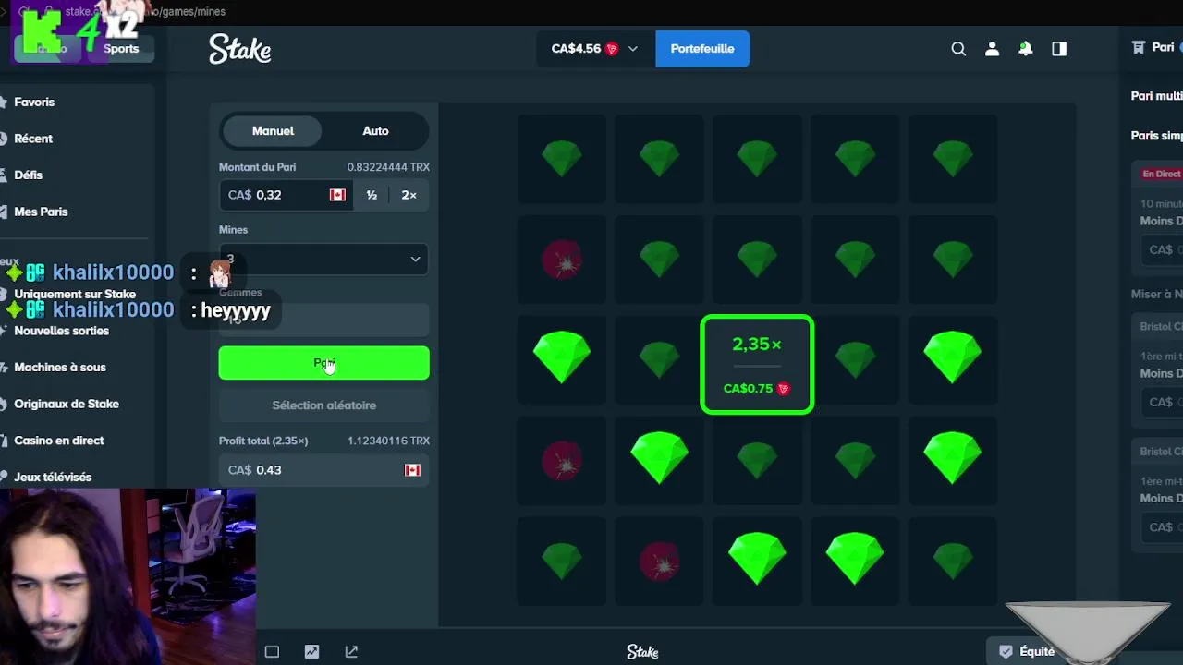Image resolution: width=1183 pixels, height=665 pixels.
Task: Open Récent in the sidebar
Action: tap(33, 139)
